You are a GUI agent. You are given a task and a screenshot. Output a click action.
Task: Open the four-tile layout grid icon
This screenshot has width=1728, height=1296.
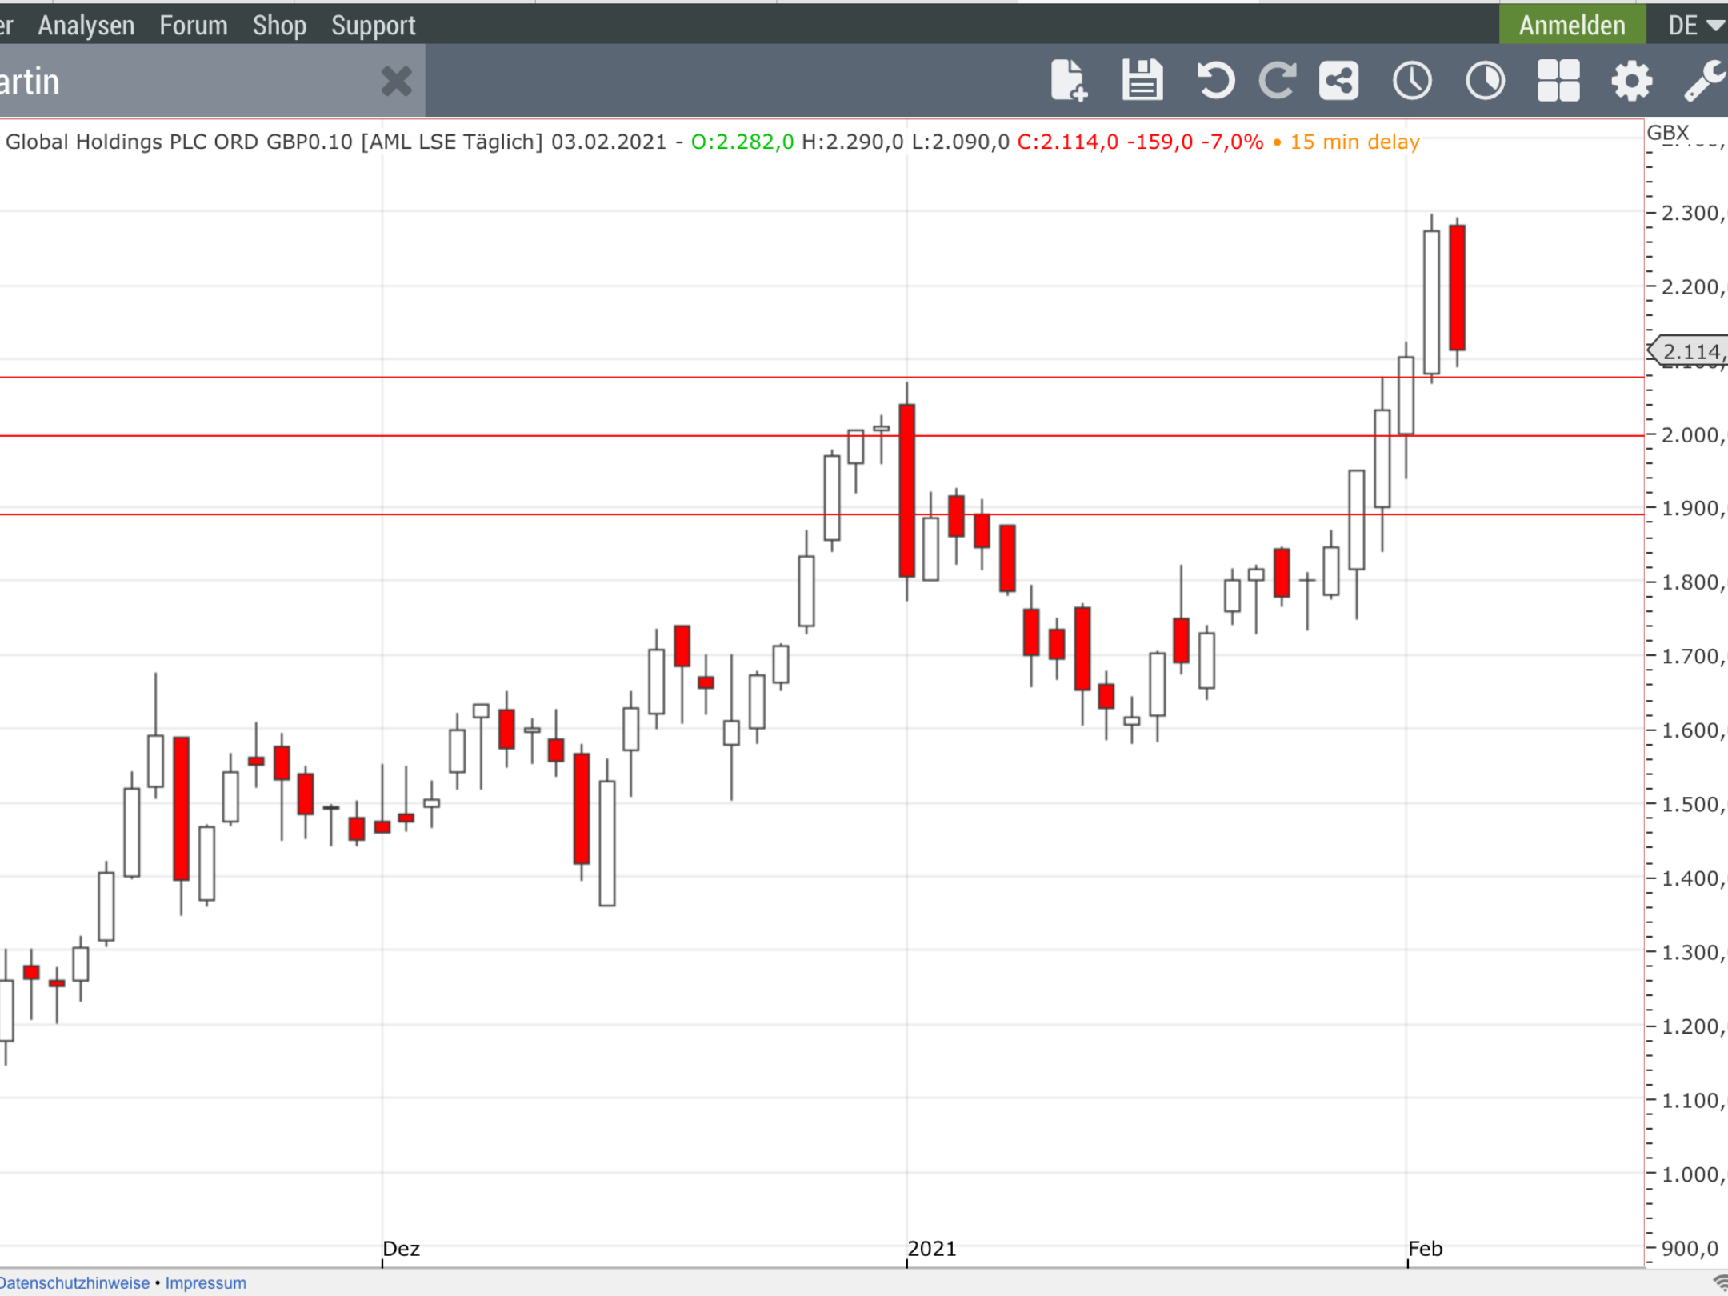(x=1558, y=81)
